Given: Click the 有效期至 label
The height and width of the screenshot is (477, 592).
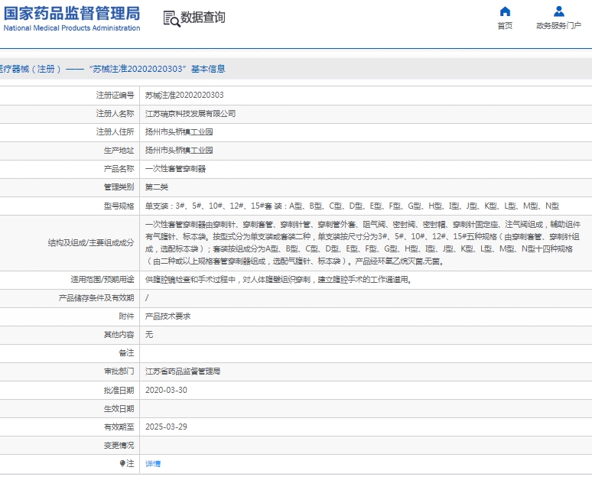Looking at the screenshot, I should coord(119,427).
